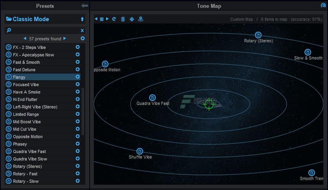This screenshot has height=190, width=328.
Task: Add Fast Detune preset to map
Action: click(78, 69)
